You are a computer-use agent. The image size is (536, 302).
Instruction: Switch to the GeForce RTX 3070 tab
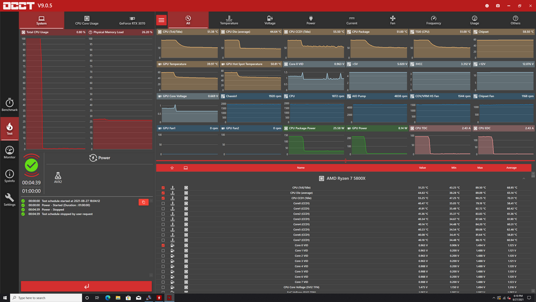(x=132, y=20)
